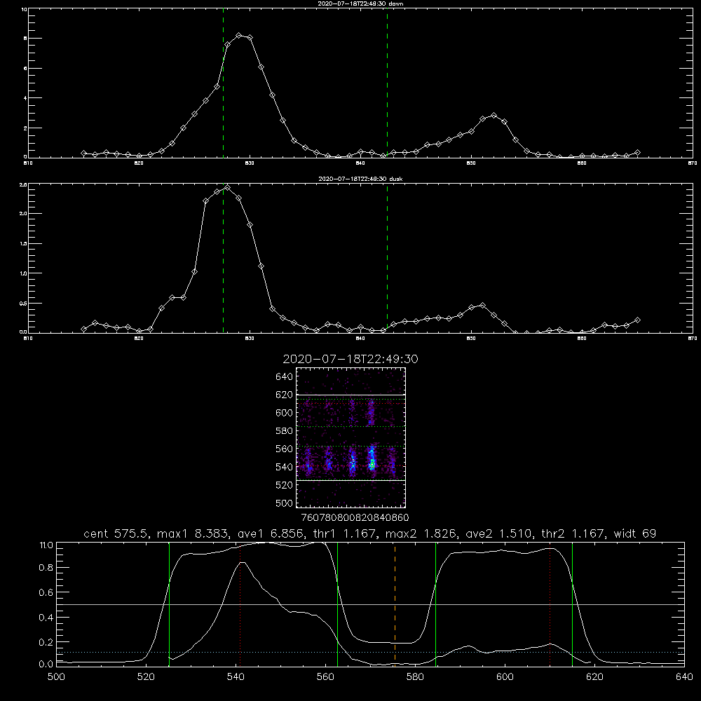The width and height of the screenshot is (701, 701).
Task: Click x-axis label 580 of the bottom plot
Action: 415,677
